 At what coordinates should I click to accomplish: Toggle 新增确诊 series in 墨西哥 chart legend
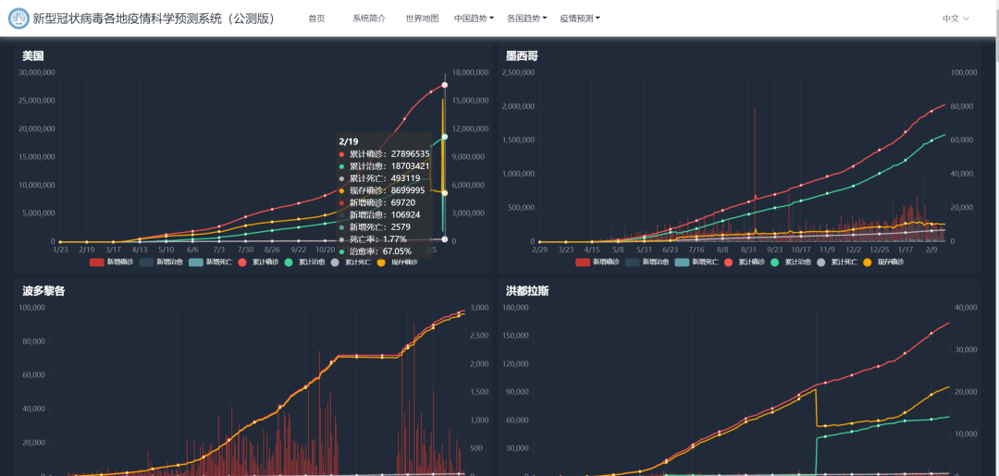click(x=598, y=262)
